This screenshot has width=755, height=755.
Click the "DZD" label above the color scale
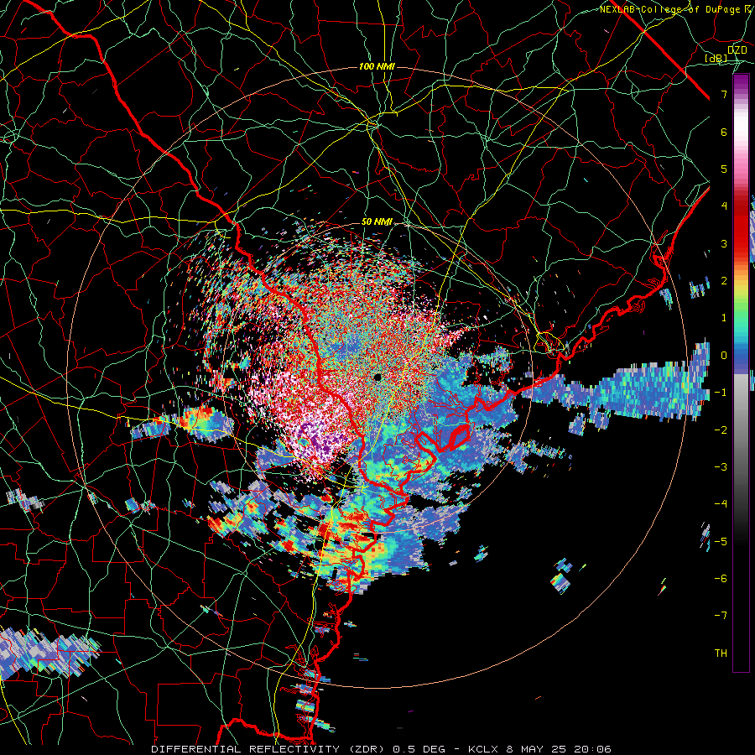[737, 50]
